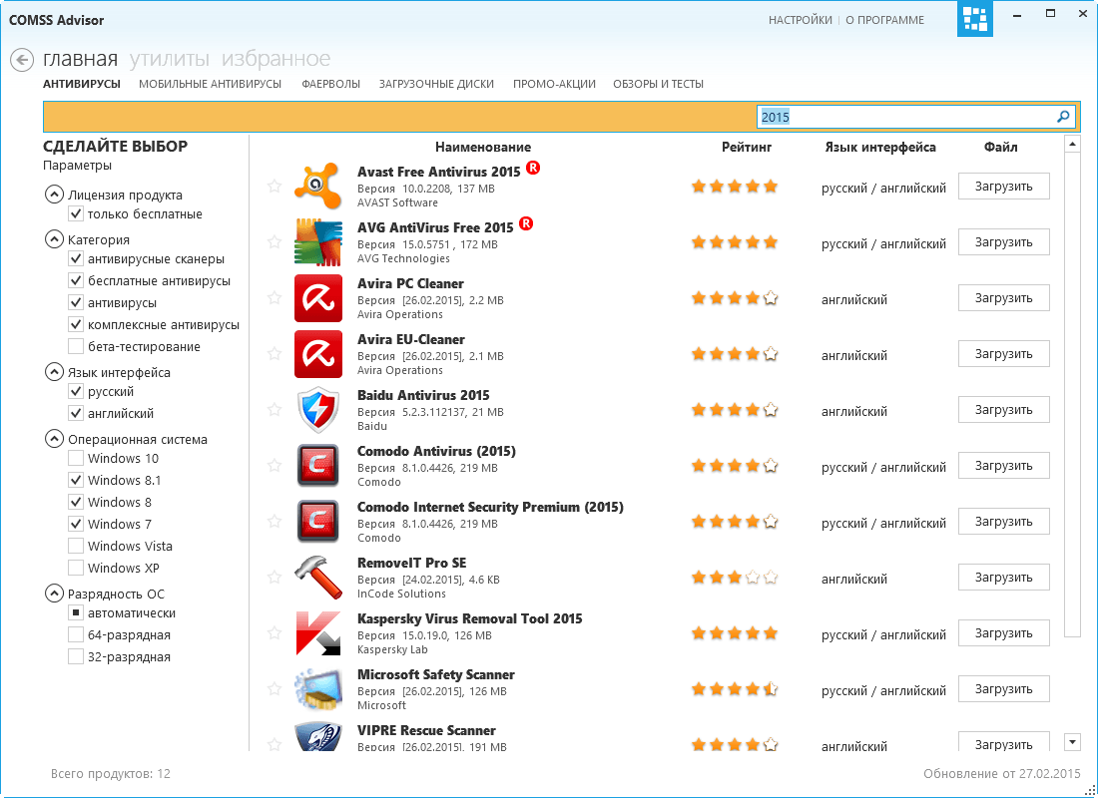Check the Windows XP checkbox
Screen dimensions: 1098x798
76,567
